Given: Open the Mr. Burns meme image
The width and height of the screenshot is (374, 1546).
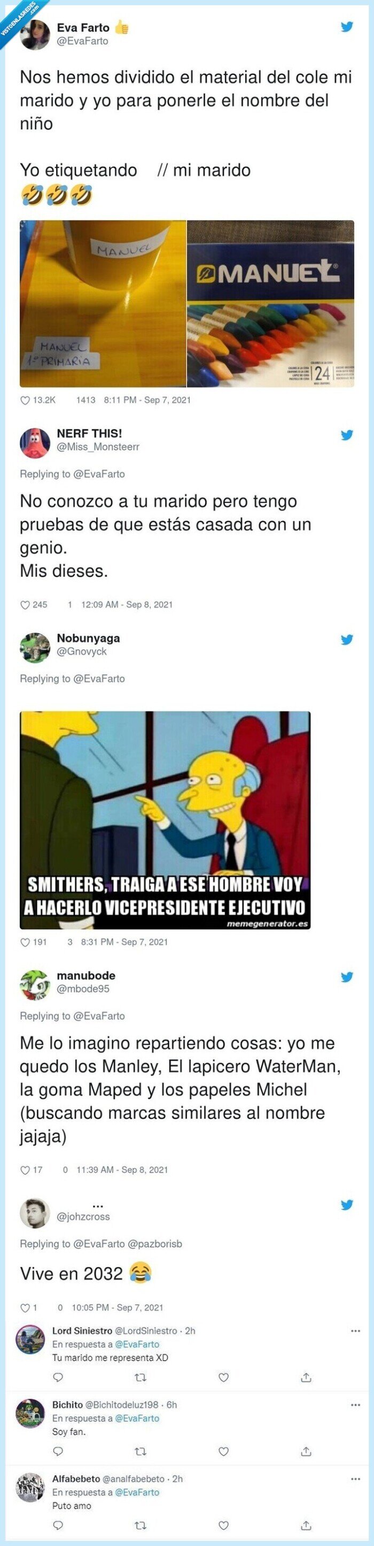Looking at the screenshot, I should (x=165, y=820).
